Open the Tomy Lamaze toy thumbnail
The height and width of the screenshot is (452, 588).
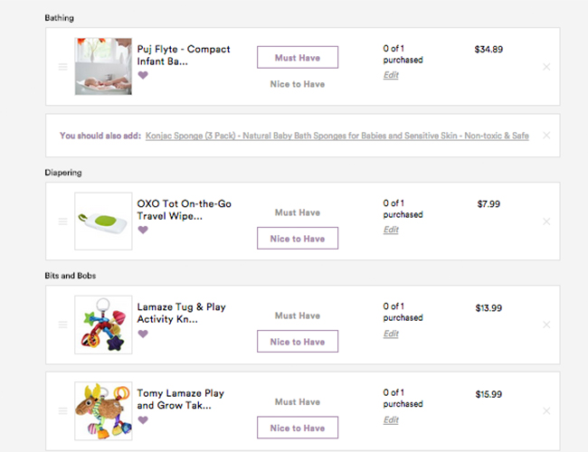point(103,410)
